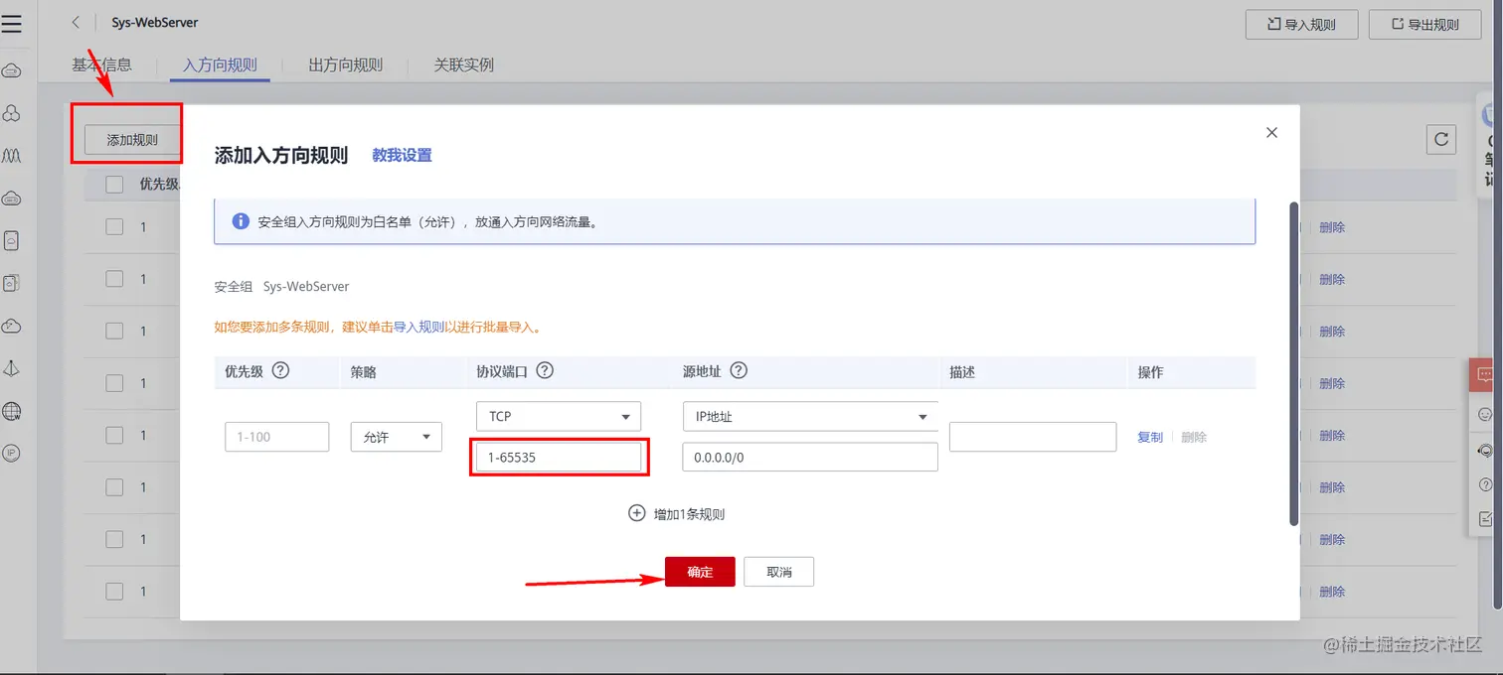This screenshot has height=675, width=1503.
Task: Click help icon next to 协议端口
Action: pos(545,370)
